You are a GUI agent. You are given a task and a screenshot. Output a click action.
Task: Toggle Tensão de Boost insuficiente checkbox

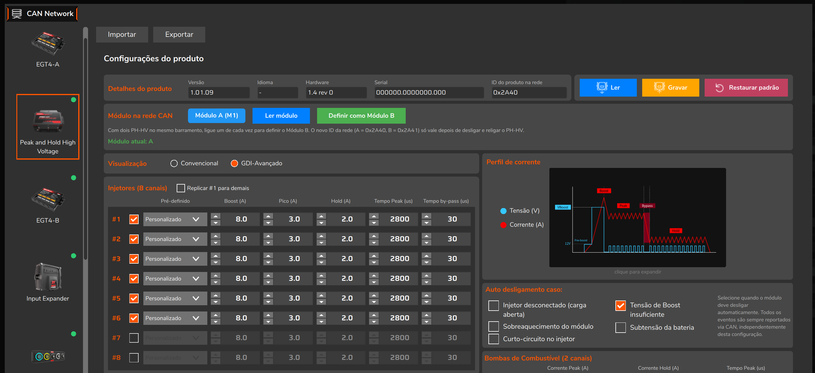620,305
